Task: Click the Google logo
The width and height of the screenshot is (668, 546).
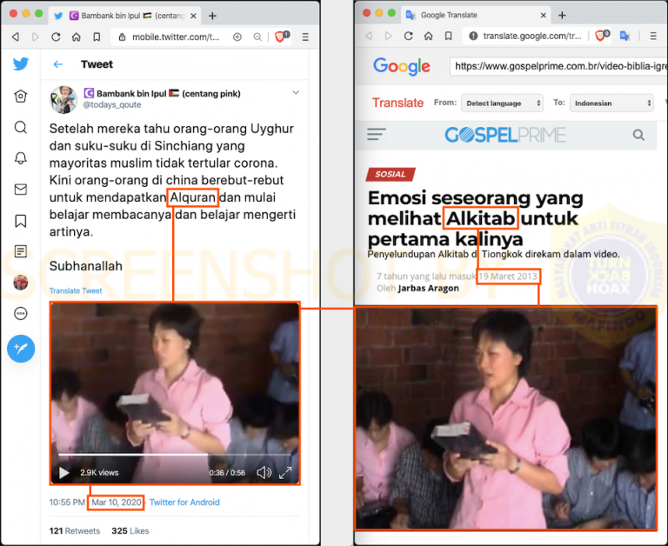Action: [401, 66]
